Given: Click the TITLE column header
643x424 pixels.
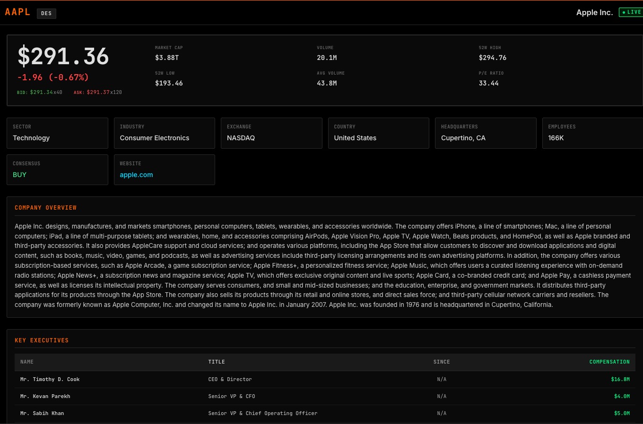Looking at the screenshot, I should [217, 362].
